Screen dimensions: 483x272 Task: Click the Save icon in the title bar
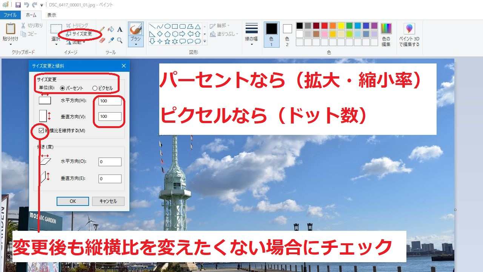coord(18,5)
